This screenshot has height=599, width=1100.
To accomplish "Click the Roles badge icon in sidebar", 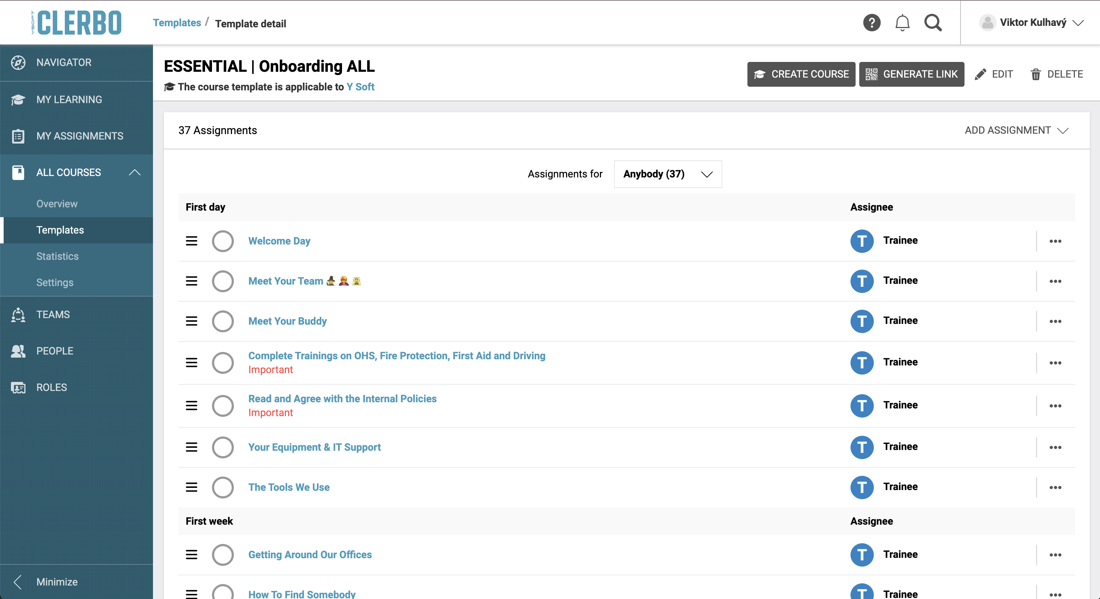I will pos(18,388).
